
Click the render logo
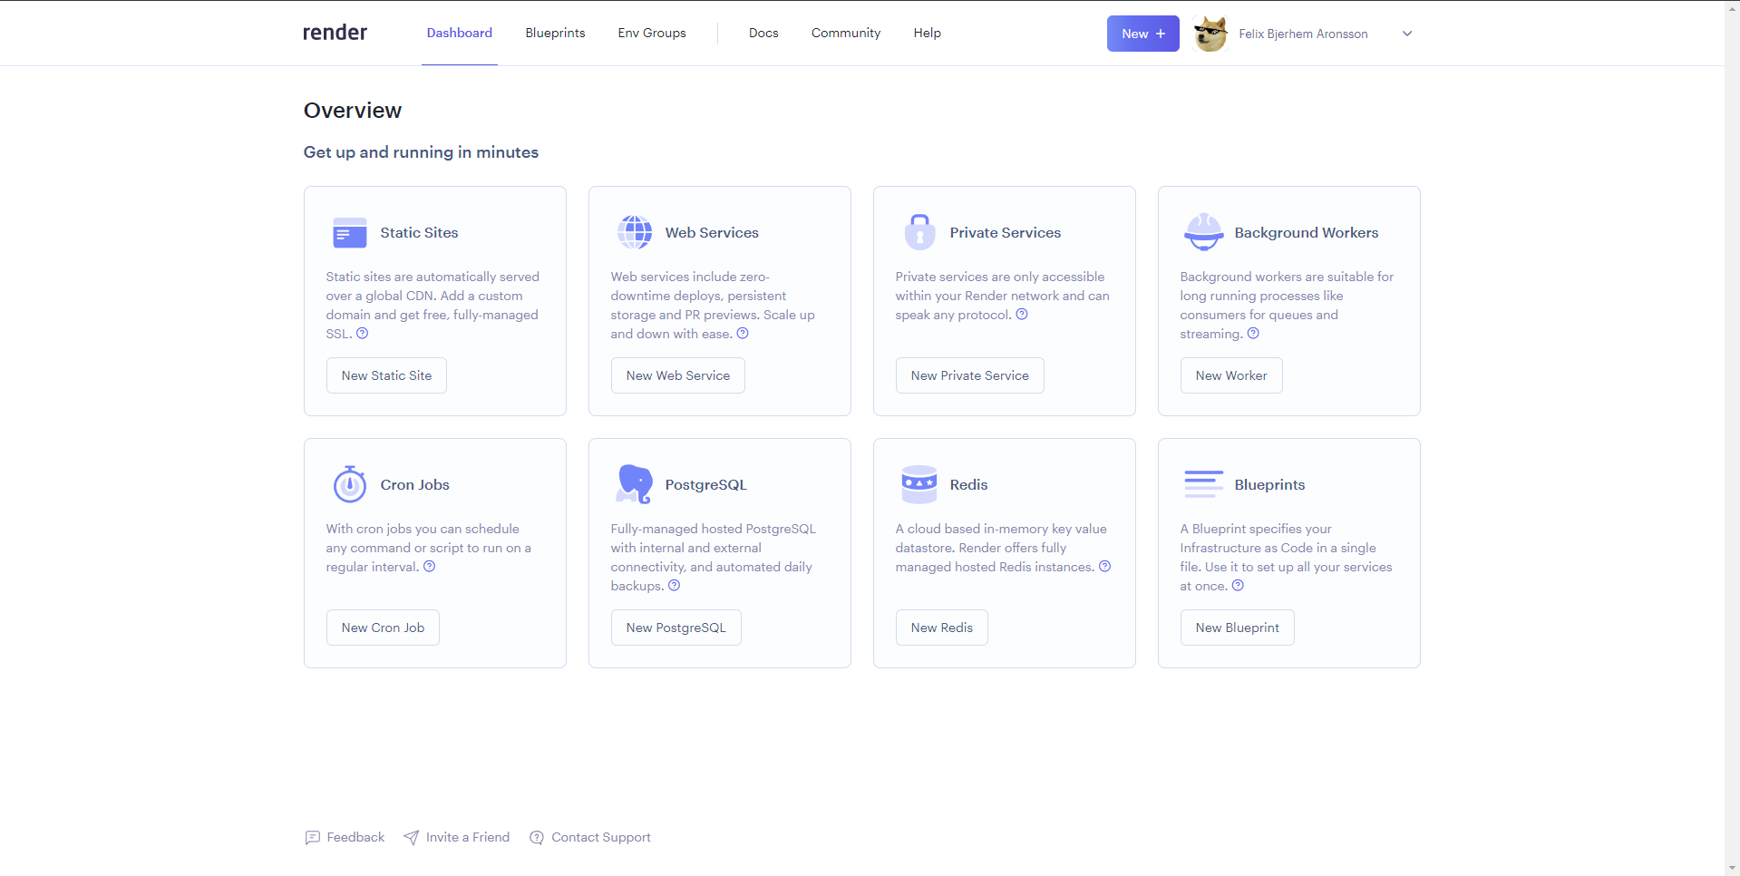(x=335, y=33)
